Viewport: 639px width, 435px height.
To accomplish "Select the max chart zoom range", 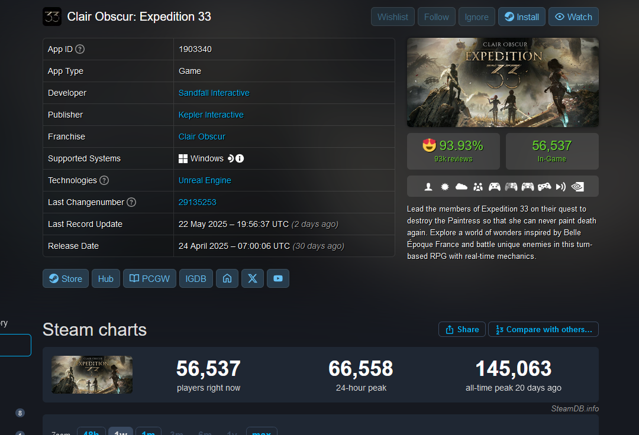I will [x=262, y=431].
